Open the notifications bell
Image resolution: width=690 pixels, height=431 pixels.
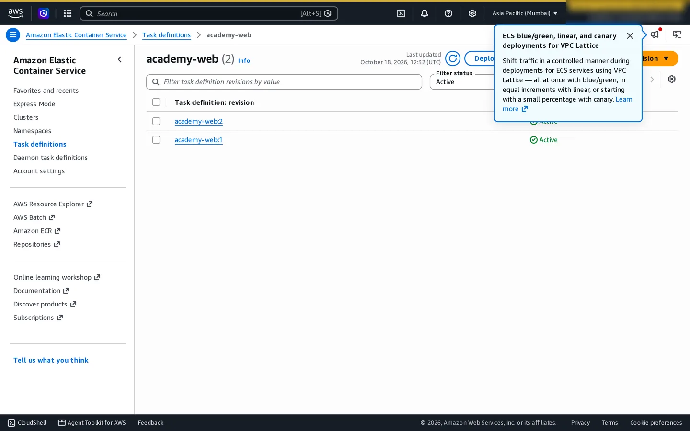pos(425,13)
